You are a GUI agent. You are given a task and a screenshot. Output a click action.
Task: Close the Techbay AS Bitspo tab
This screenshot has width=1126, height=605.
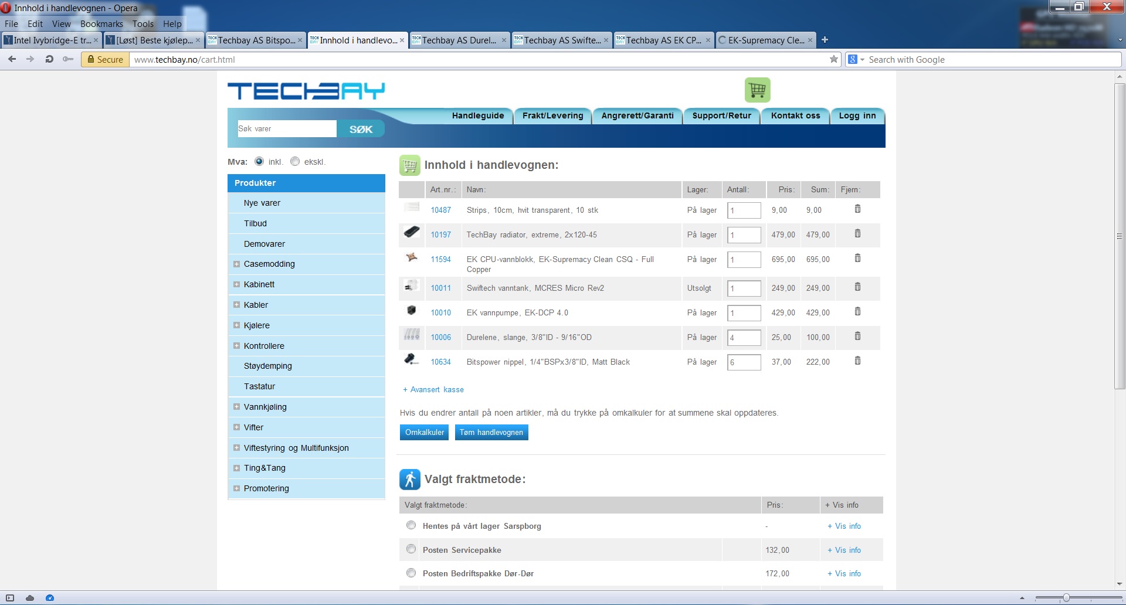[x=300, y=40]
